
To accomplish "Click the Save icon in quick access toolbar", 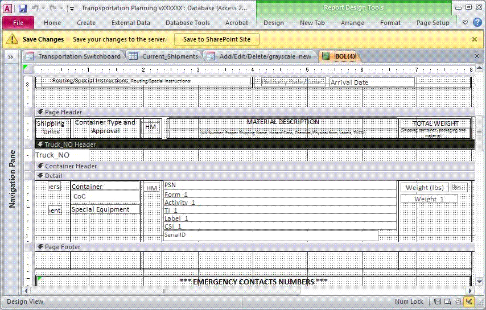I will [x=23, y=9].
